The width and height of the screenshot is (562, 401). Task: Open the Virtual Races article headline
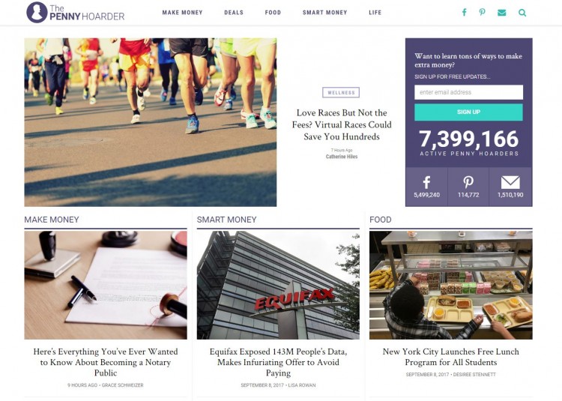point(342,124)
